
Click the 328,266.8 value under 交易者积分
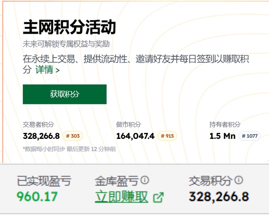point(41,136)
